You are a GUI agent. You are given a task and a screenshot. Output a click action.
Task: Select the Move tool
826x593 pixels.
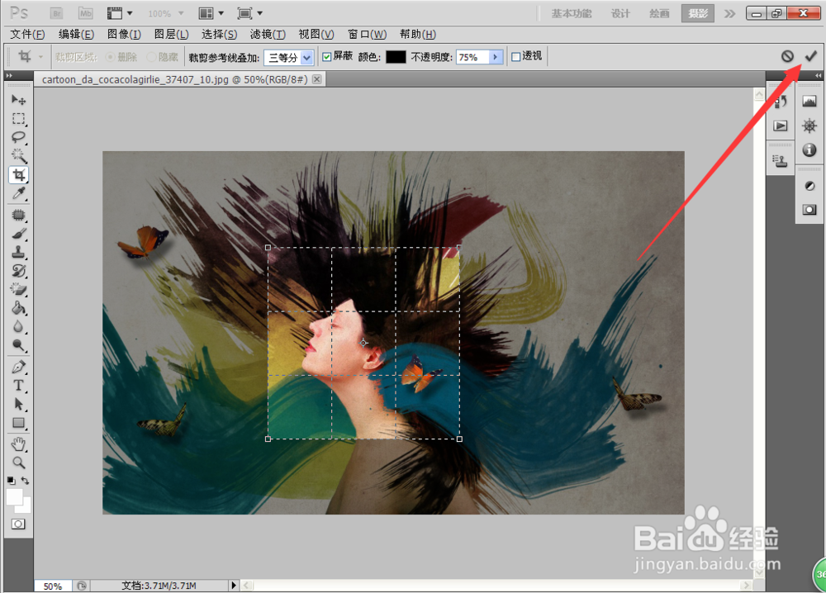(x=18, y=100)
